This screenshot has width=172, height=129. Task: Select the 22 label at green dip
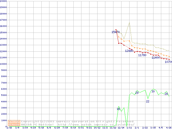[148, 101]
